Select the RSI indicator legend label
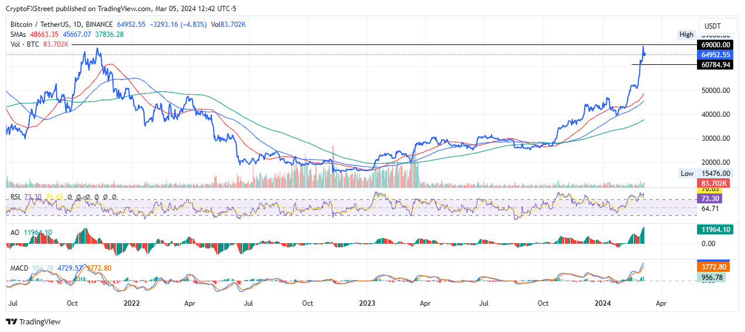The image size is (745, 332). click(x=16, y=198)
